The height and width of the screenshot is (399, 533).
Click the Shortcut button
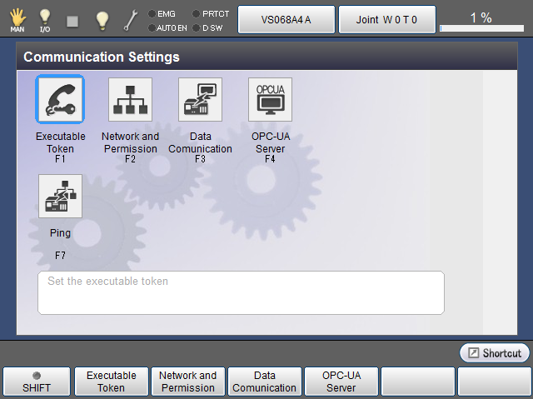pyautogui.click(x=495, y=353)
